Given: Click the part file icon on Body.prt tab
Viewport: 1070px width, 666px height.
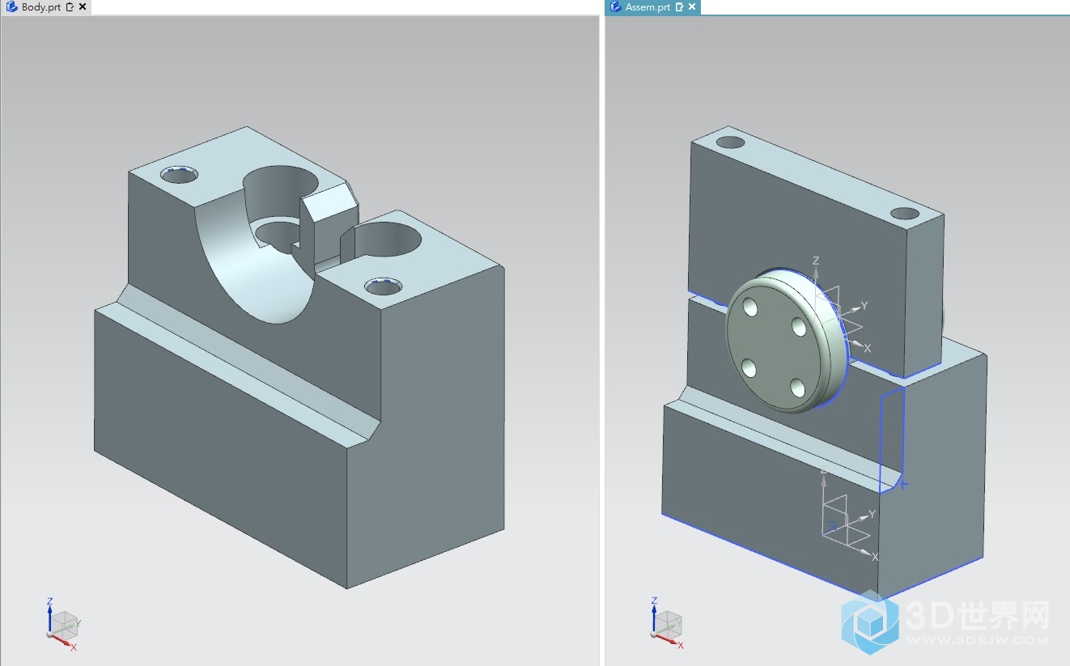Looking at the screenshot, I should point(11,6).
